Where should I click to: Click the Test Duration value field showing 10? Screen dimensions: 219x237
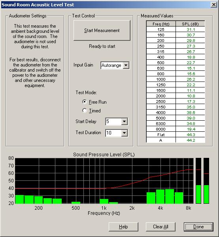113,133
